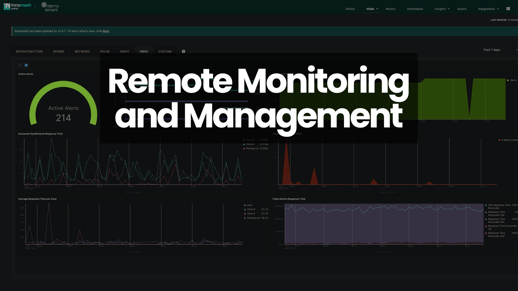Expand the Integrations dropdown menu
Image resolution: width=518 pixels, height=291 pixels.
point(488,9)
